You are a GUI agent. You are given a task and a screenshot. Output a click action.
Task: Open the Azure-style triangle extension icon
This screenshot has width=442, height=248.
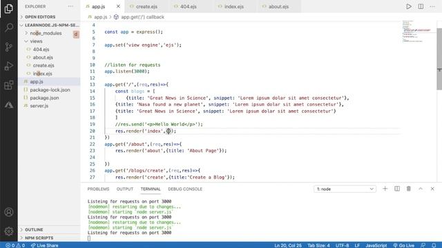coord(9,105)
